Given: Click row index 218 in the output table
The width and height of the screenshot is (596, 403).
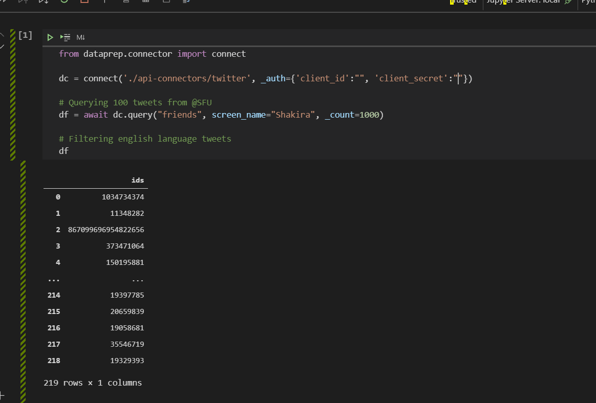Looking at the screenshot, I should [54, 360].
